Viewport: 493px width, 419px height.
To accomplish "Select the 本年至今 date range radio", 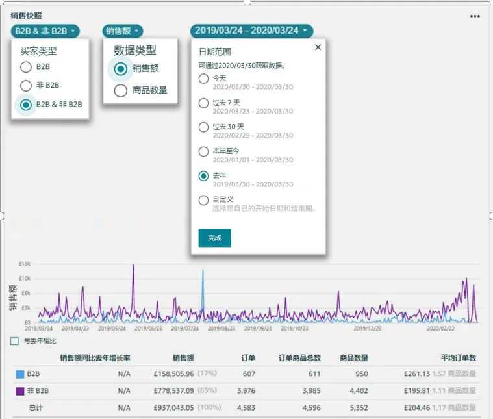I will pos(204,151).
